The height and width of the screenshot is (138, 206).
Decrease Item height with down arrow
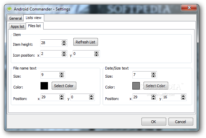tap(64, 44)
